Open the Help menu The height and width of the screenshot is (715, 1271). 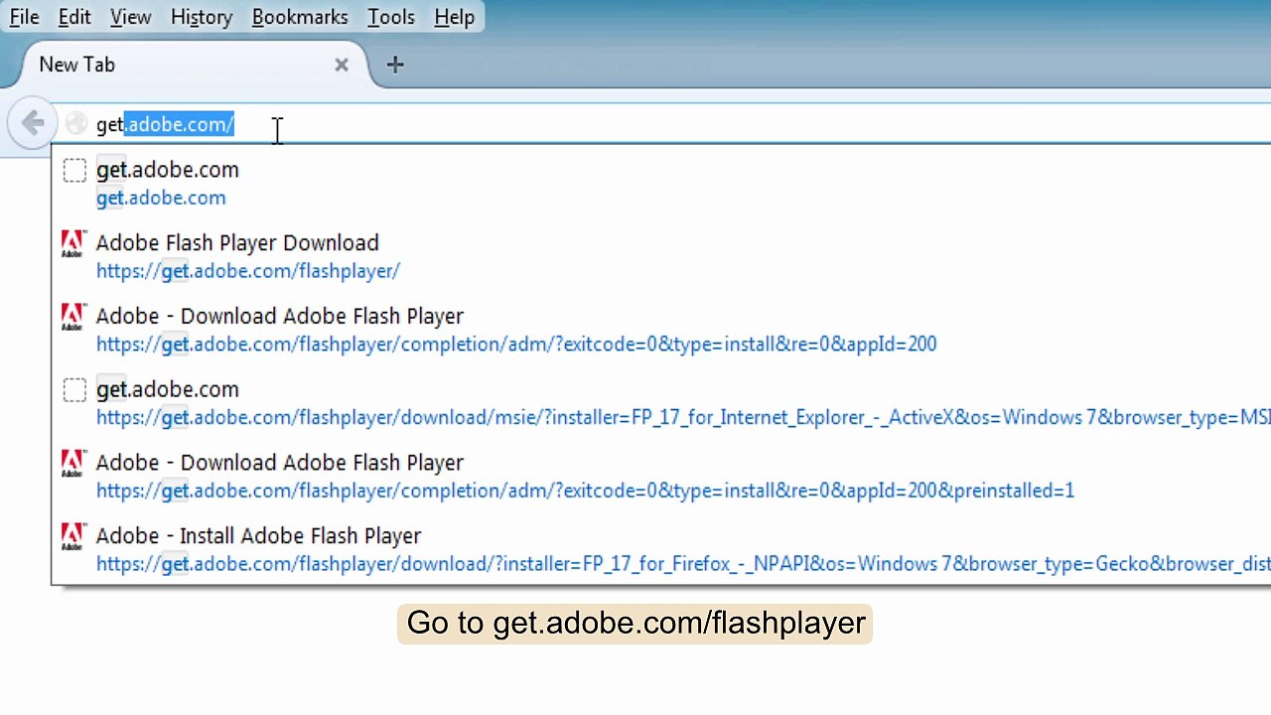455,17
